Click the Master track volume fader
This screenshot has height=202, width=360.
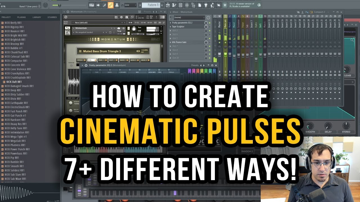click(219, 55)
